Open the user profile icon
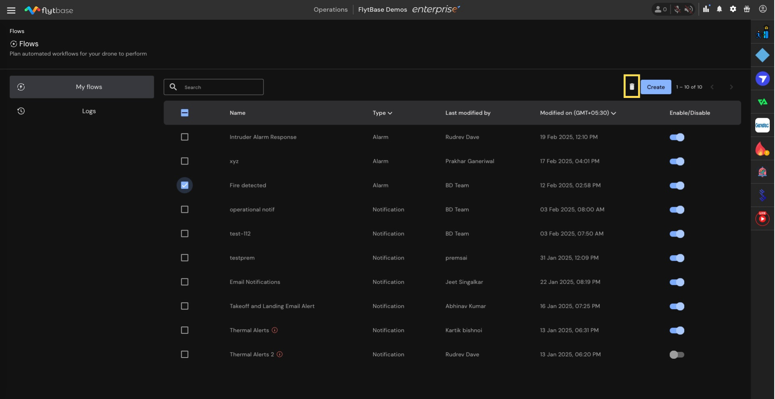This screenshot has height=399, width=775. tap(762, 9)
